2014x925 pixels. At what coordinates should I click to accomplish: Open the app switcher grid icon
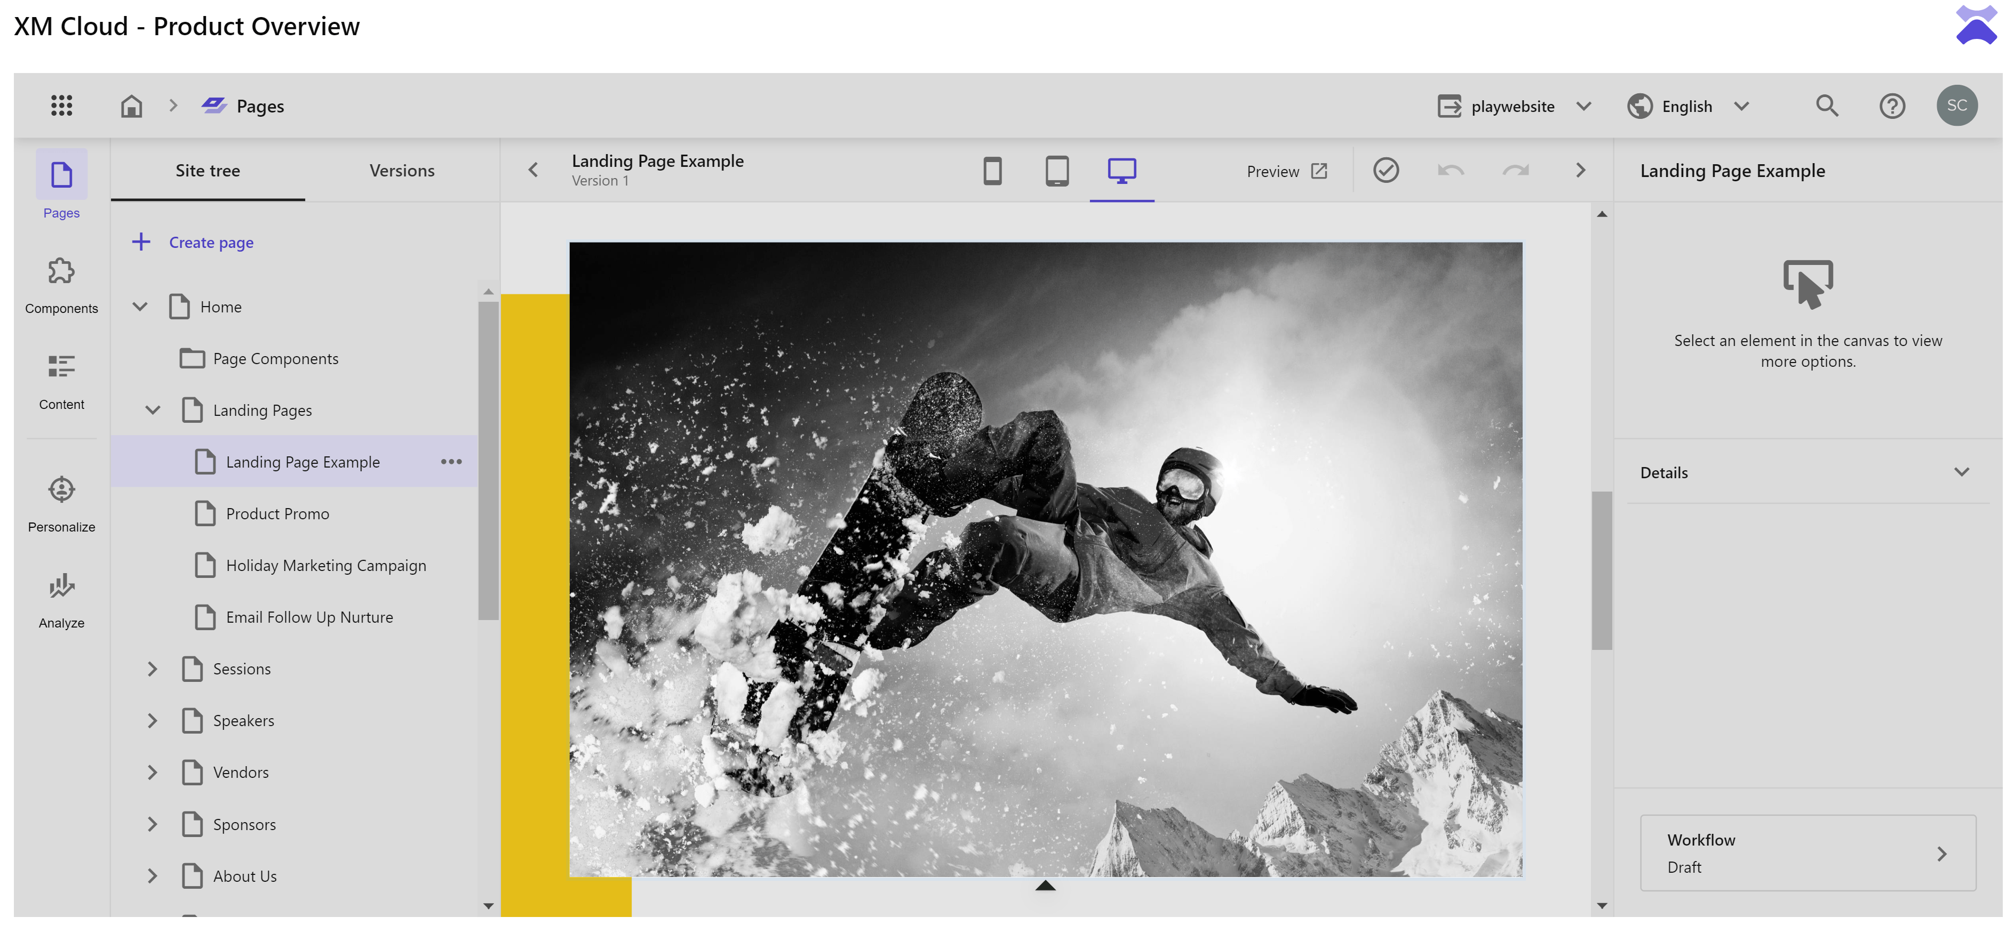click(61, 106)
